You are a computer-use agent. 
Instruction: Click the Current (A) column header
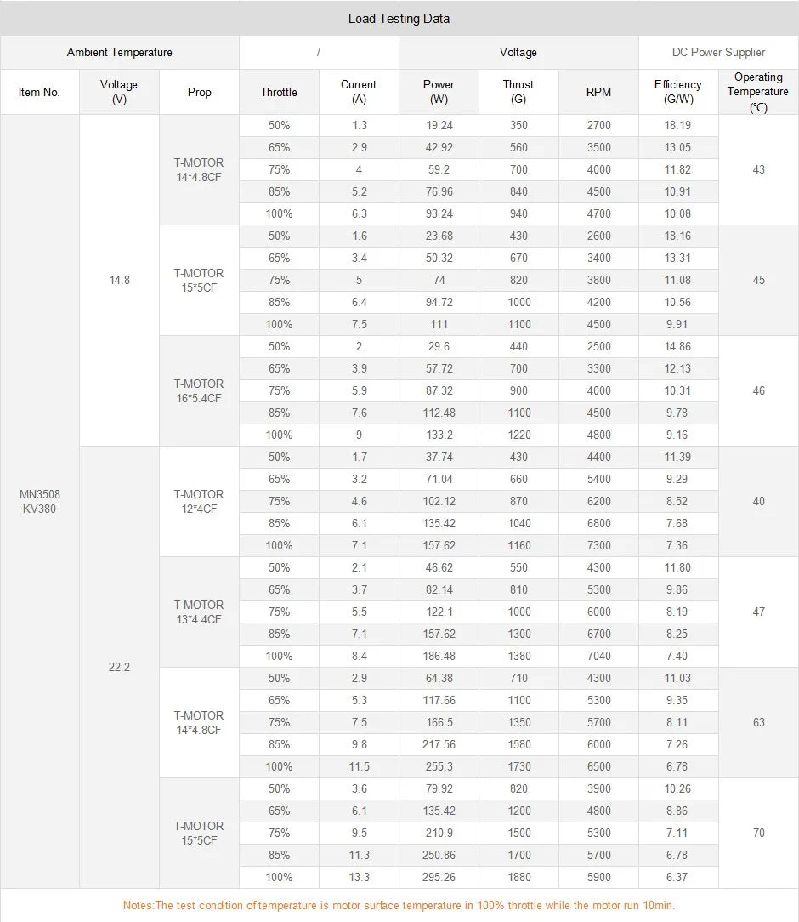click(x=359, y=92)
